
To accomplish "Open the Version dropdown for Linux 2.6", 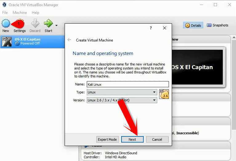I will 122,100.
